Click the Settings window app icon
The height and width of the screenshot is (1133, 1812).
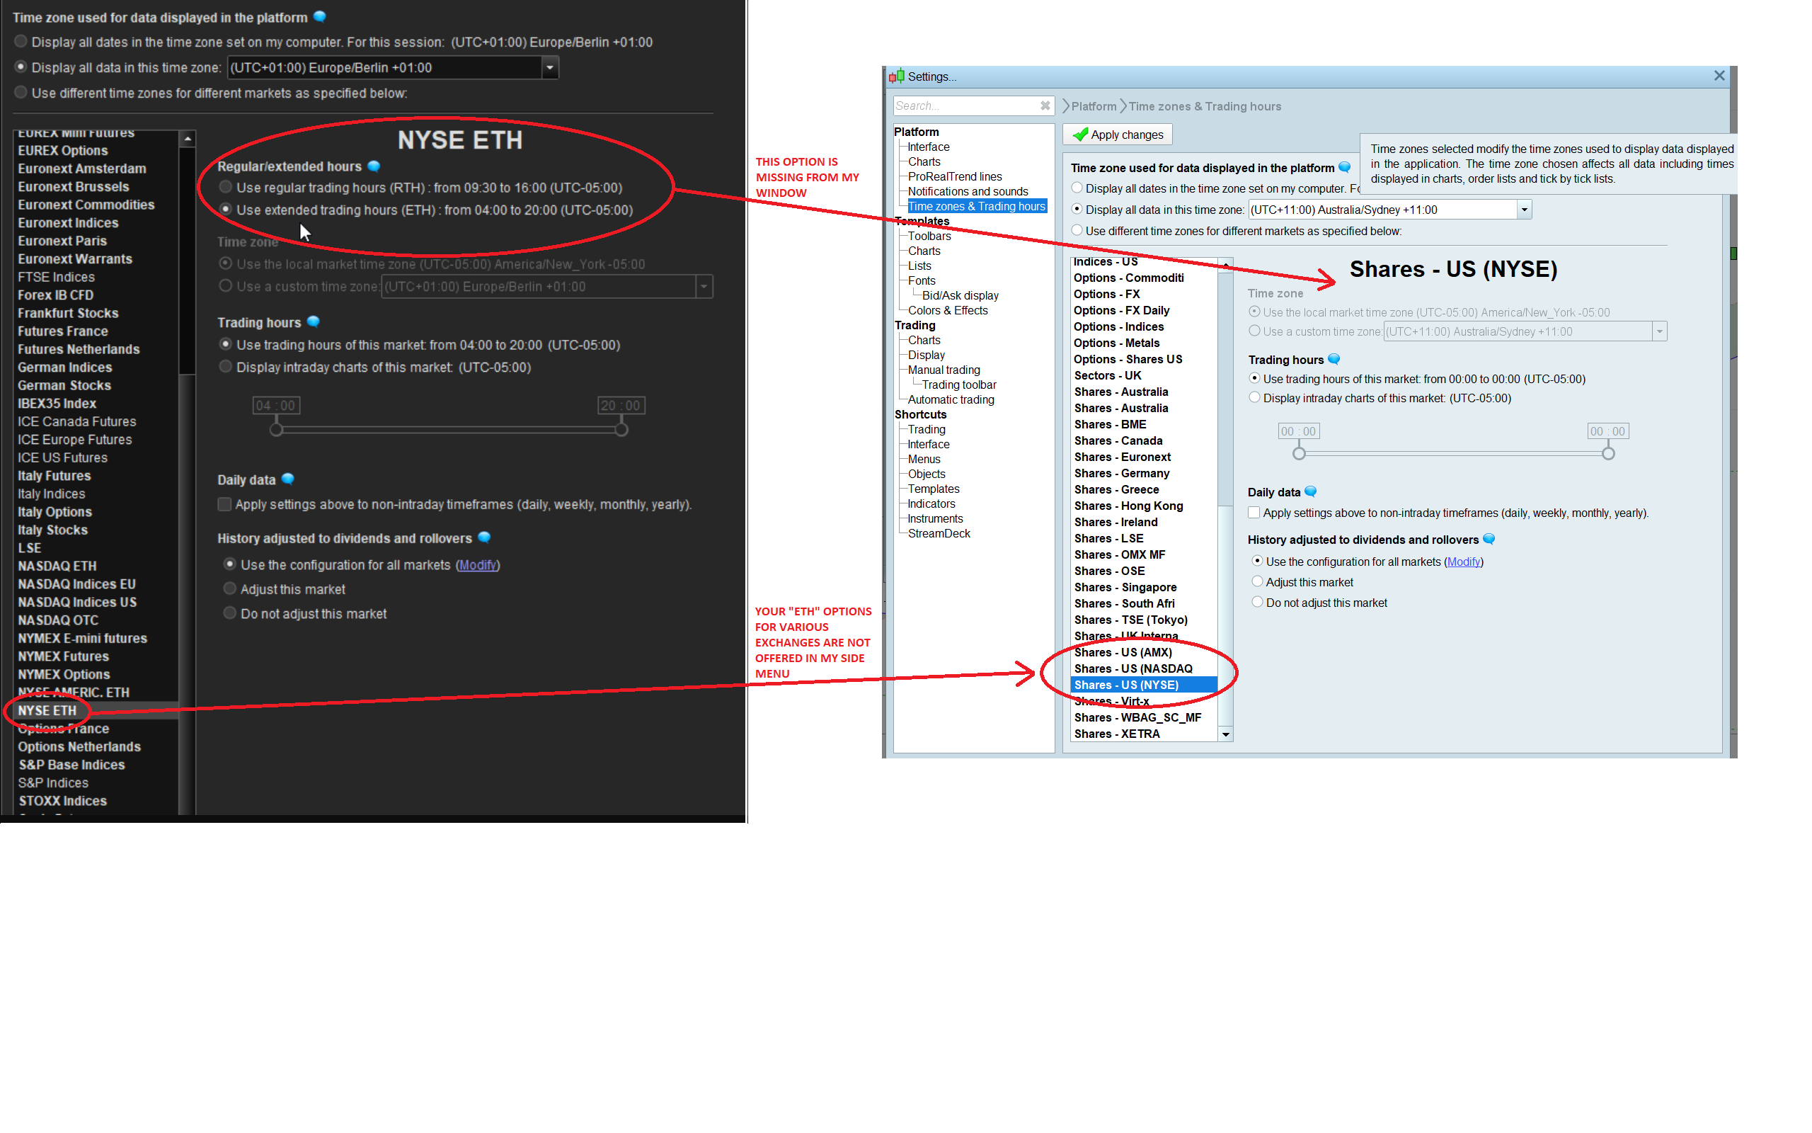(x=896, y=76)
